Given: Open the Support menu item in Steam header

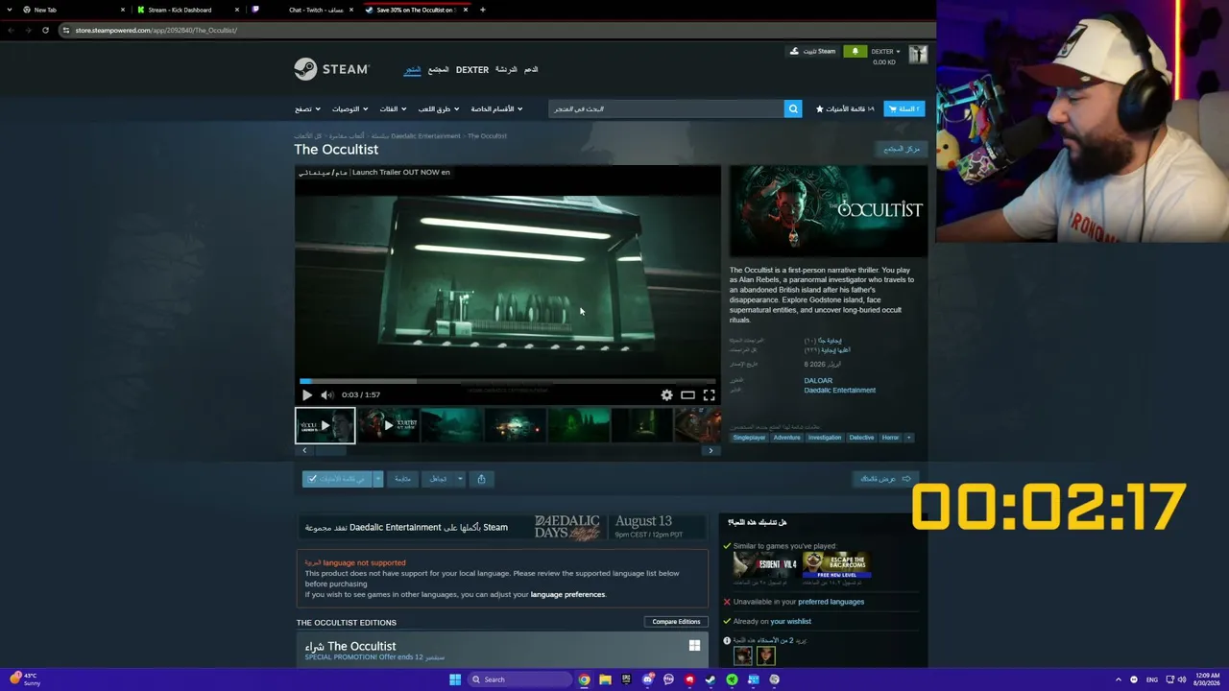Looking at the screenshot, I should click(x=531, y=69).
